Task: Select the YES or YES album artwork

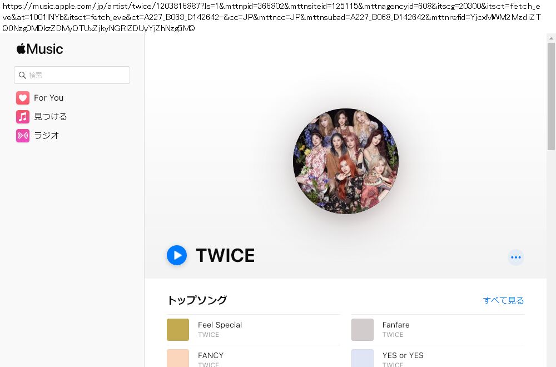Action: click(363, 358)
